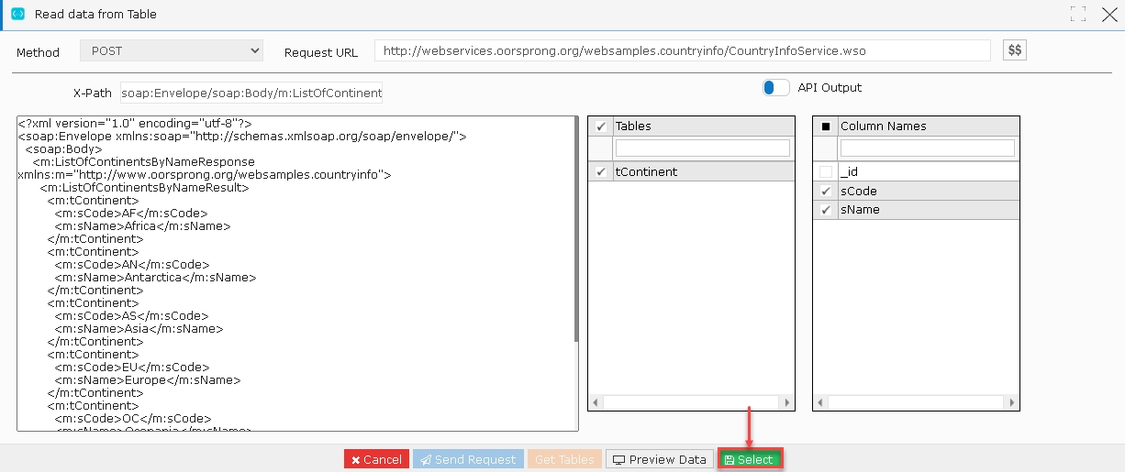Image resolution: width=1125 pixels, height=472 pixels.
Task: Click the sCode AF line in XML
Action: click(x=131, y=213)
